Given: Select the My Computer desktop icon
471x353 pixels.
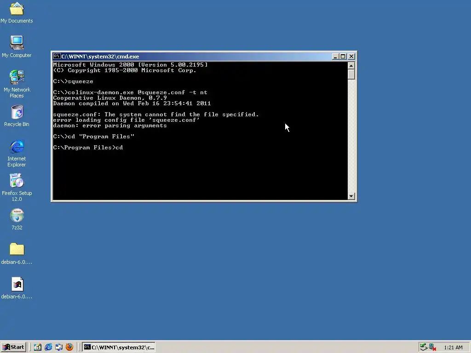Looking at the screenshot, I should tap(17, 46).
